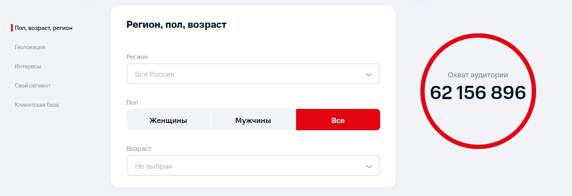The image size is (572, 196).
Task: Open the Не выбран age selector
Action: click(253, 166)
